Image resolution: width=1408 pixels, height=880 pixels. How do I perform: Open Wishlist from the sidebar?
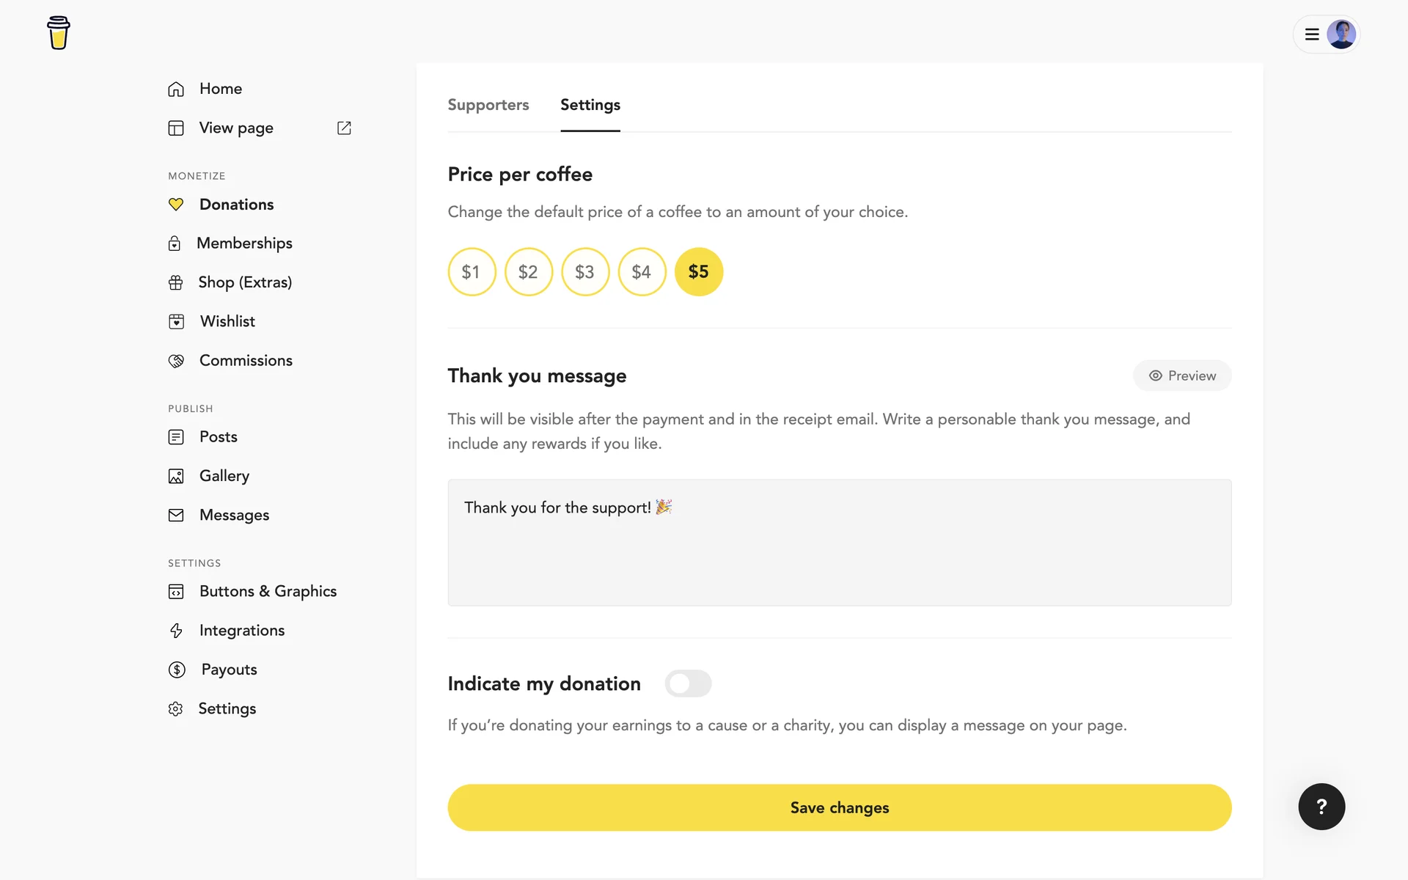[227, 321]
